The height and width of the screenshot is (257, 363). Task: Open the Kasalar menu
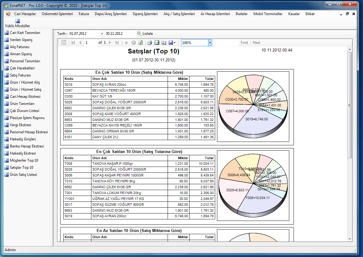294,14
